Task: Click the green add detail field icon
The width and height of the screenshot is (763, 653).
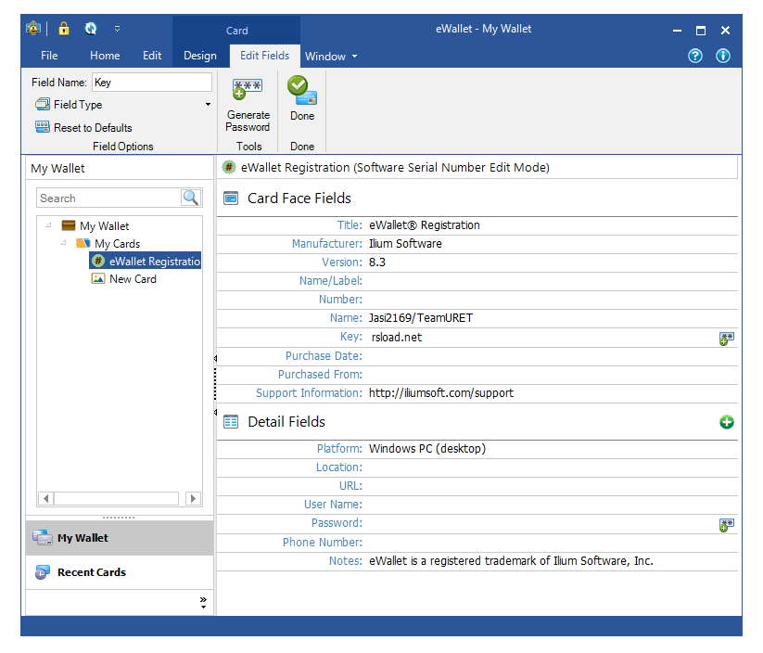Action: coord(727,422)
